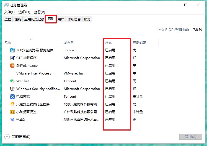The width and height of the screenshot is (207, 146).
Task: Click the Windows Security shield icon
Action: pyautogui.click(x=12, y=89)
